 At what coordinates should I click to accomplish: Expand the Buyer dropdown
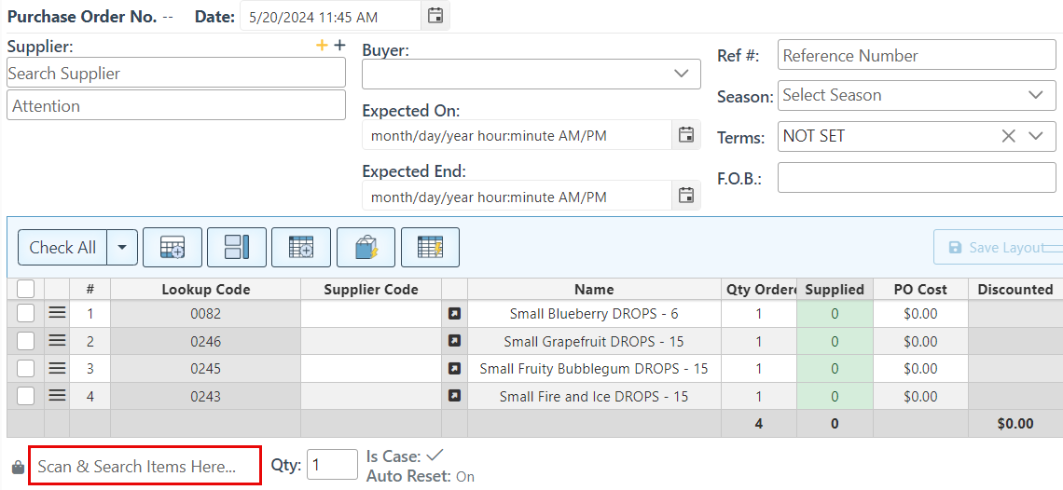click(680, 74)
